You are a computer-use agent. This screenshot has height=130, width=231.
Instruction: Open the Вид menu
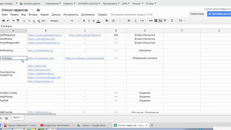[23, 14]
